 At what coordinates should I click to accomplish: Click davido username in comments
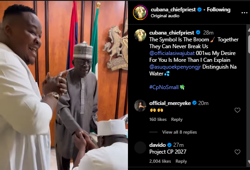(158, 145)
